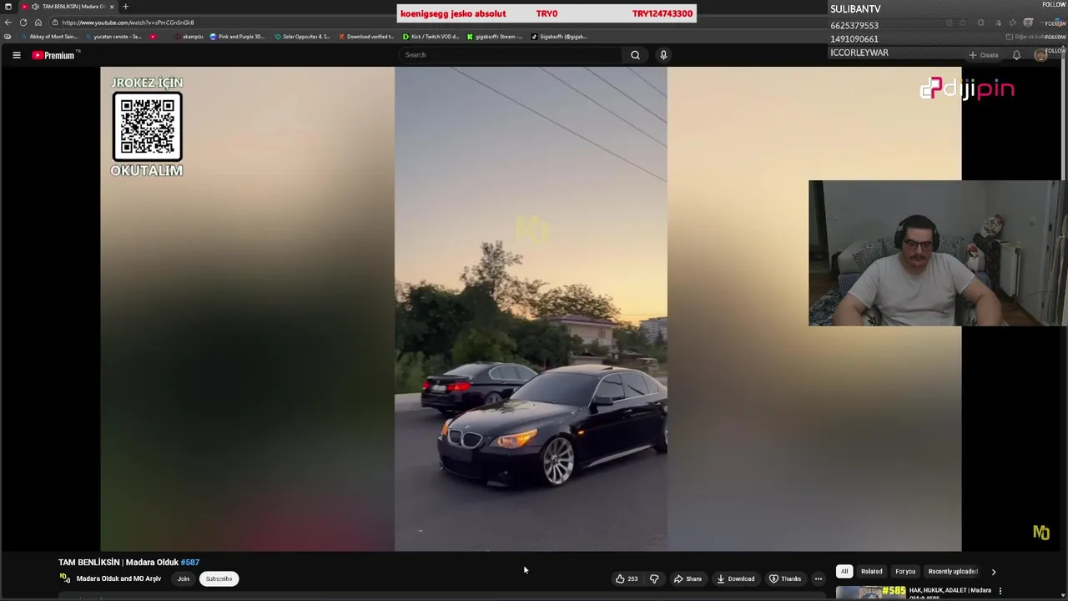
Task: Open YouTube notifications bell
Action: pos(1016,55)
